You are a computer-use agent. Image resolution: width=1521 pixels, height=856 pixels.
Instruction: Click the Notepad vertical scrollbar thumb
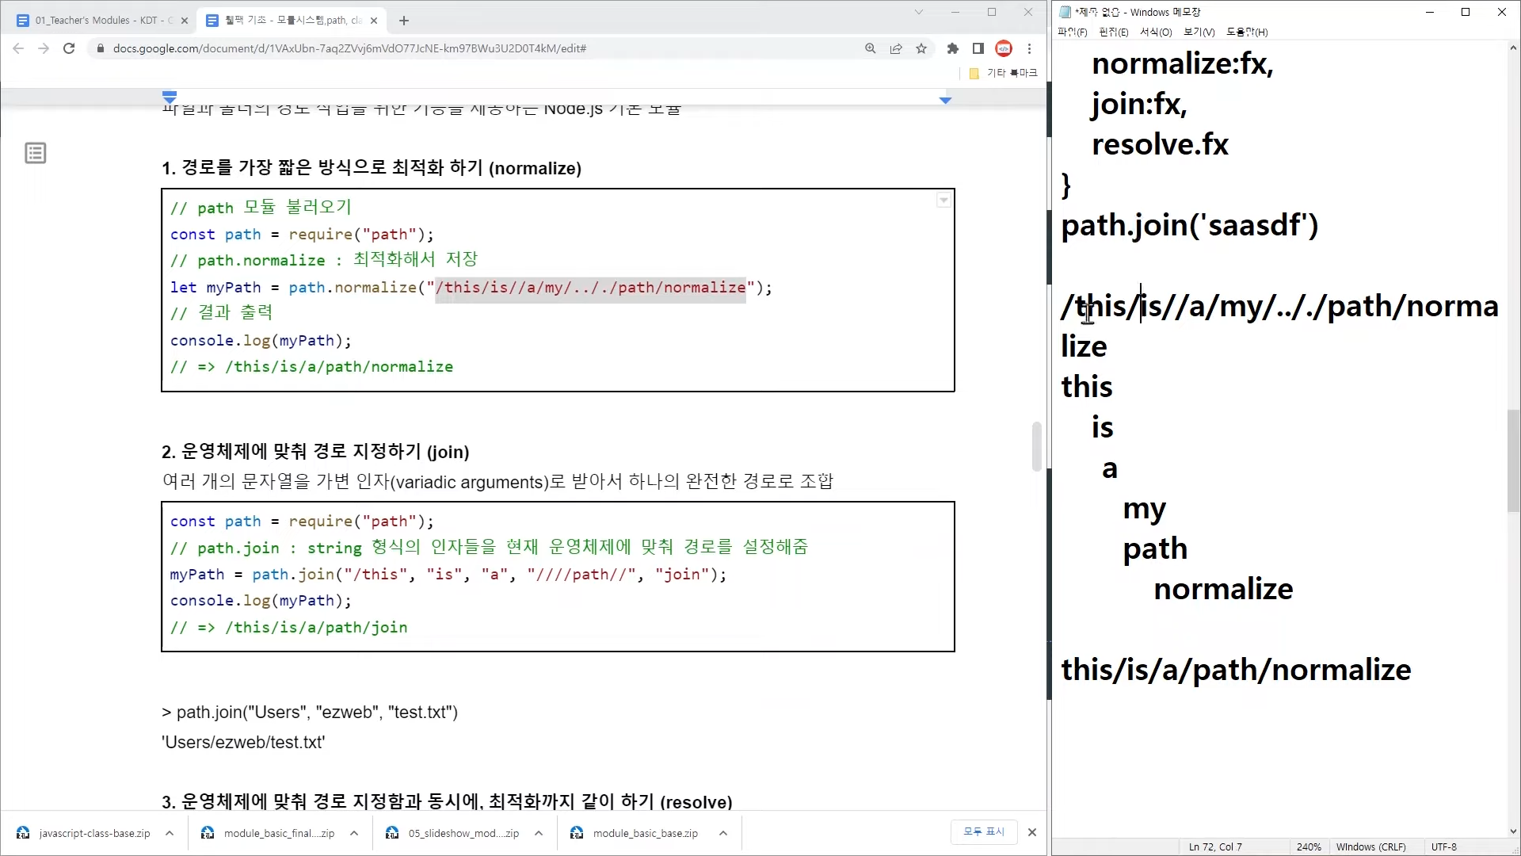coord(1513,460)
